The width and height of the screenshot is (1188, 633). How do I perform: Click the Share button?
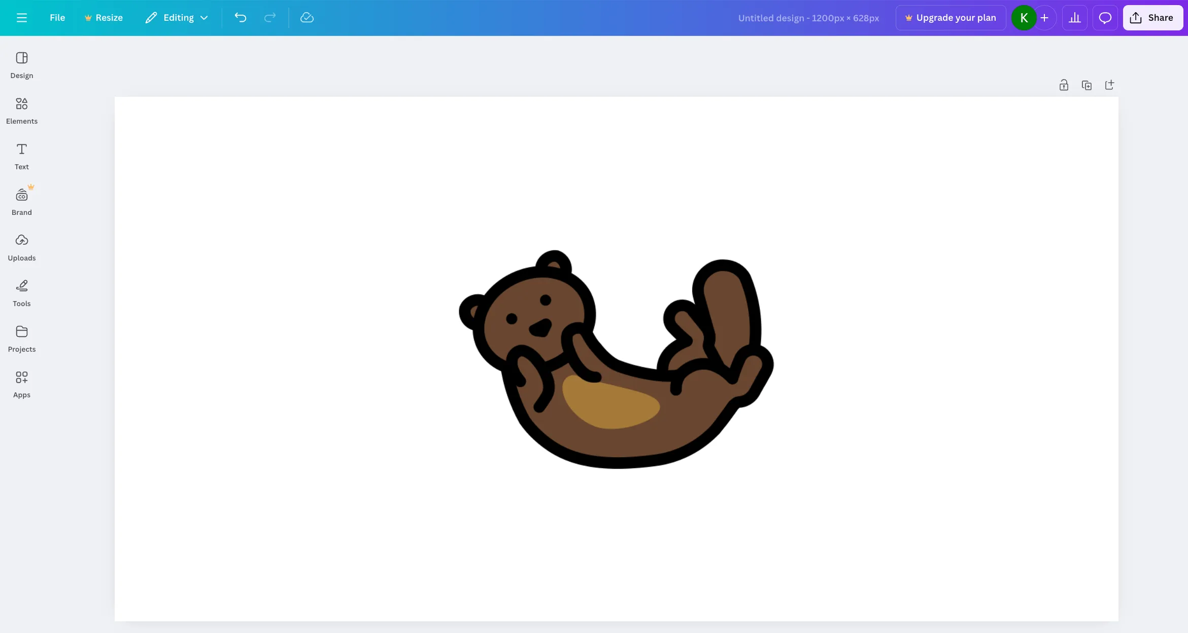tap(1152, 17)
